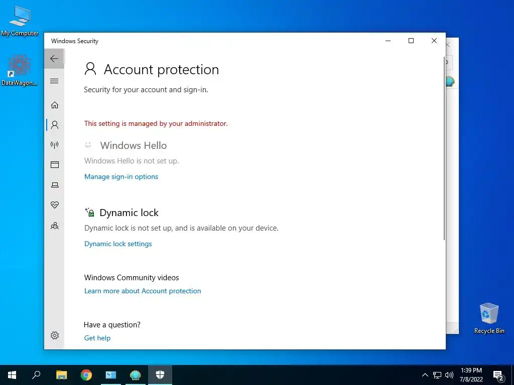Image resolution: width=514 pixels, height=385 pixels.
Task: Open Device security laptop icon
Action: pos(54,185)
